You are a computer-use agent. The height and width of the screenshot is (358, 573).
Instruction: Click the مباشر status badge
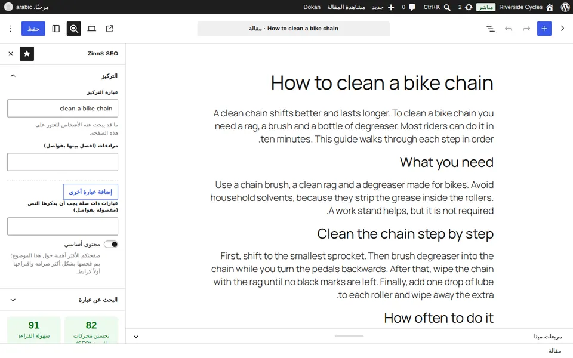coord(486,7)
